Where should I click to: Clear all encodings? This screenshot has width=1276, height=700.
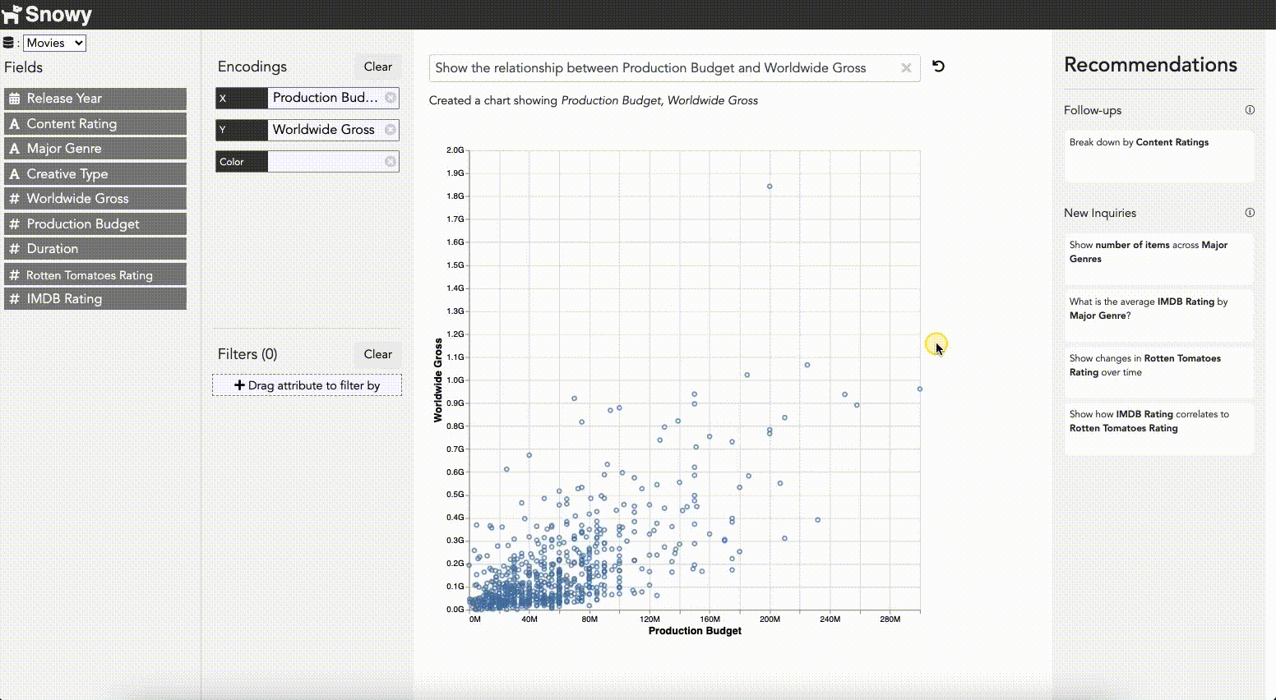pyautogui.click(x=377, y=67)
